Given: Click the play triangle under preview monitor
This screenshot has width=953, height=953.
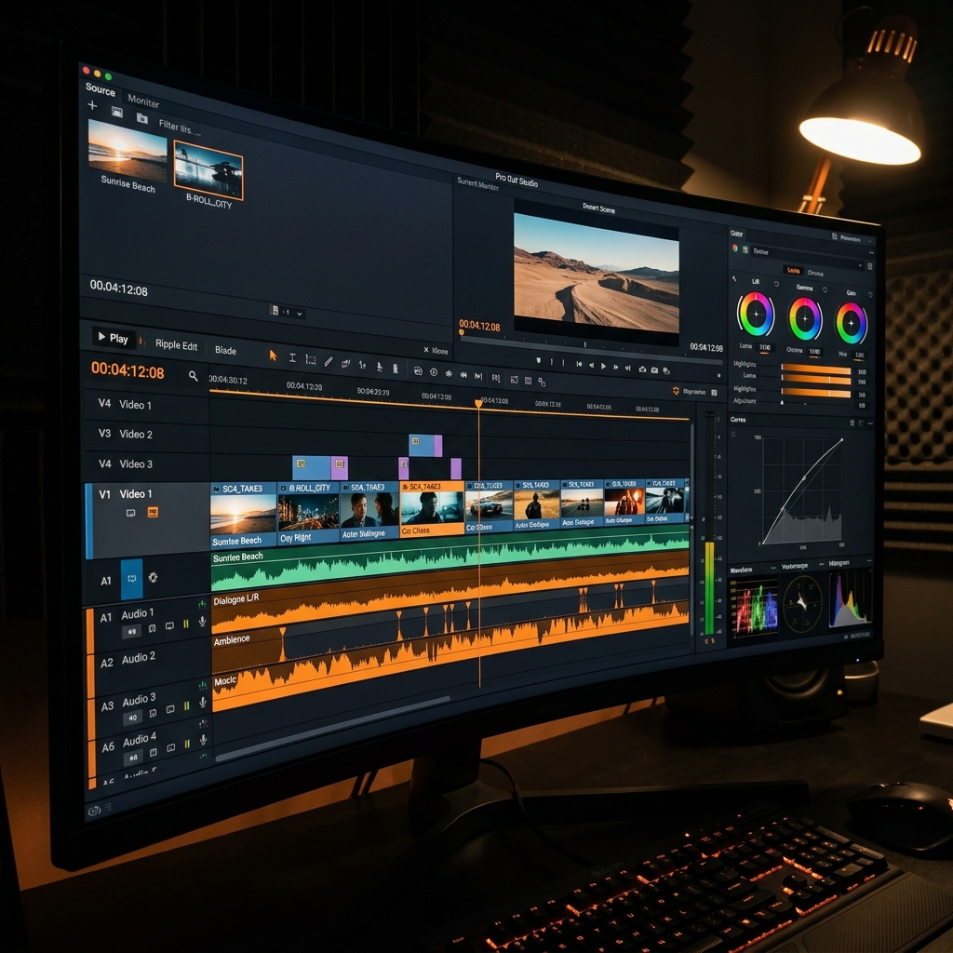Looking at the screenshot, I should coord(603,366).
